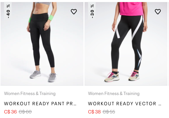Add Workout Ready Pant to wishlist heart
The height and width of the screenshot is (118, 169).
(74, 11)
